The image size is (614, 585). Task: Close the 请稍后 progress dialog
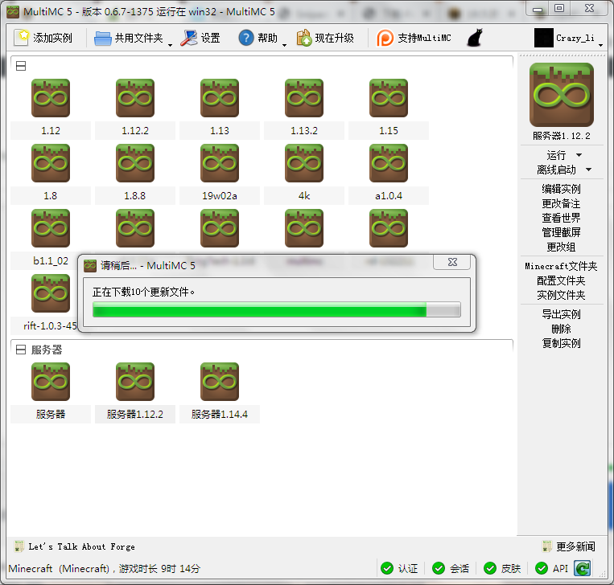452,262
